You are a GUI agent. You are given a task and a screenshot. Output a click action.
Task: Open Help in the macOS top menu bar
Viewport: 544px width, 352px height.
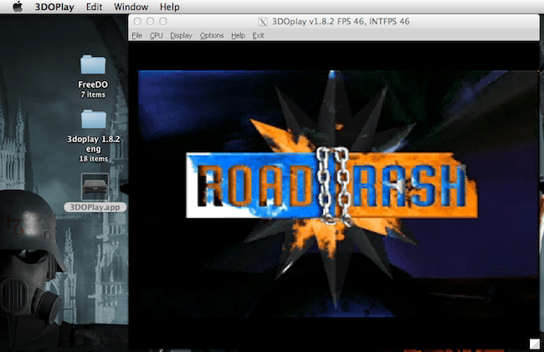coord(170,7)
